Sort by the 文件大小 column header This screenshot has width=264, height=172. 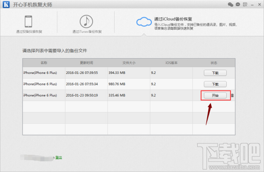pos(129,63)
